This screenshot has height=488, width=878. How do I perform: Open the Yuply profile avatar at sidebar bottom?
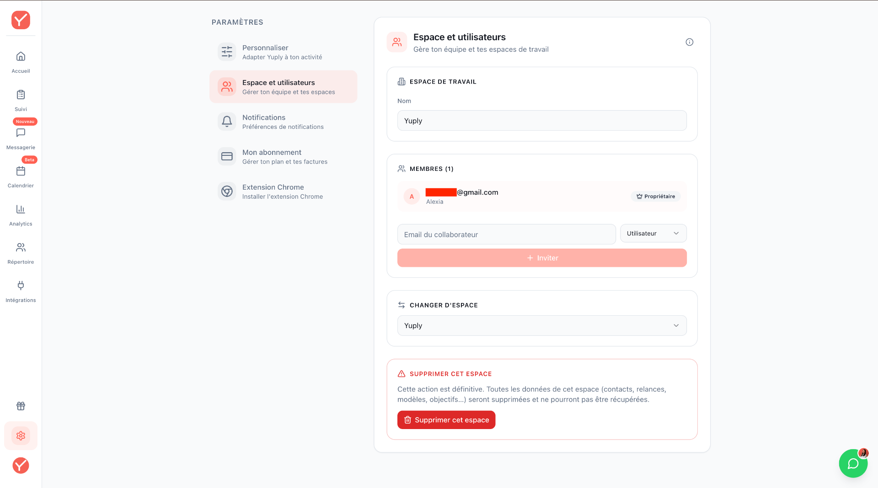click(x=21, y=466)
